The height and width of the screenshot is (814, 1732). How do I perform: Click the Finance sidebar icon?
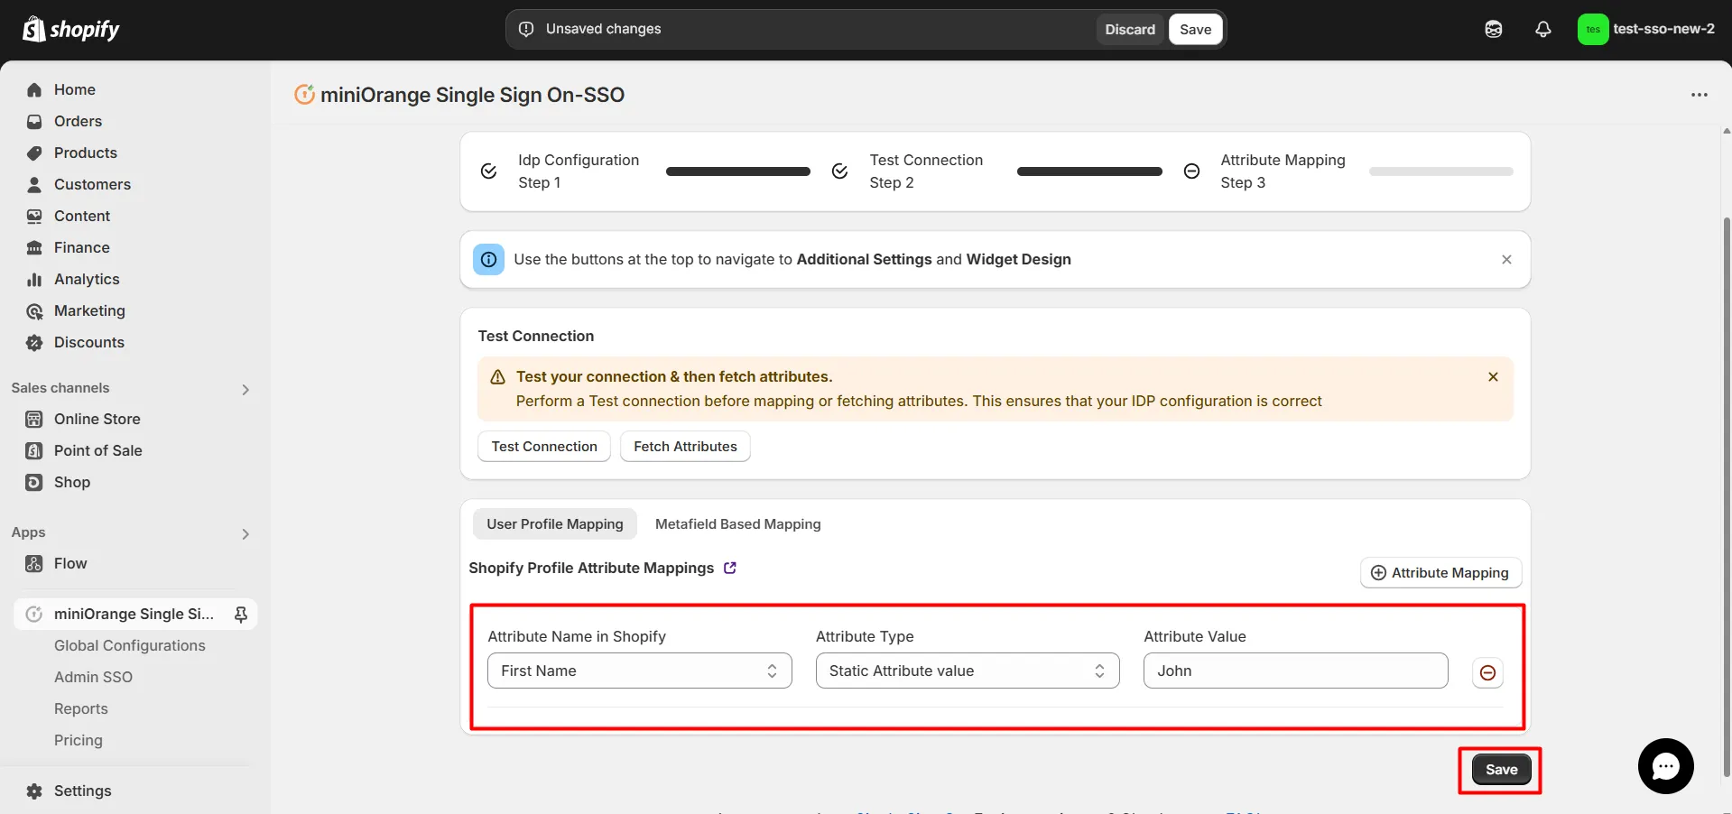[34, 247]
